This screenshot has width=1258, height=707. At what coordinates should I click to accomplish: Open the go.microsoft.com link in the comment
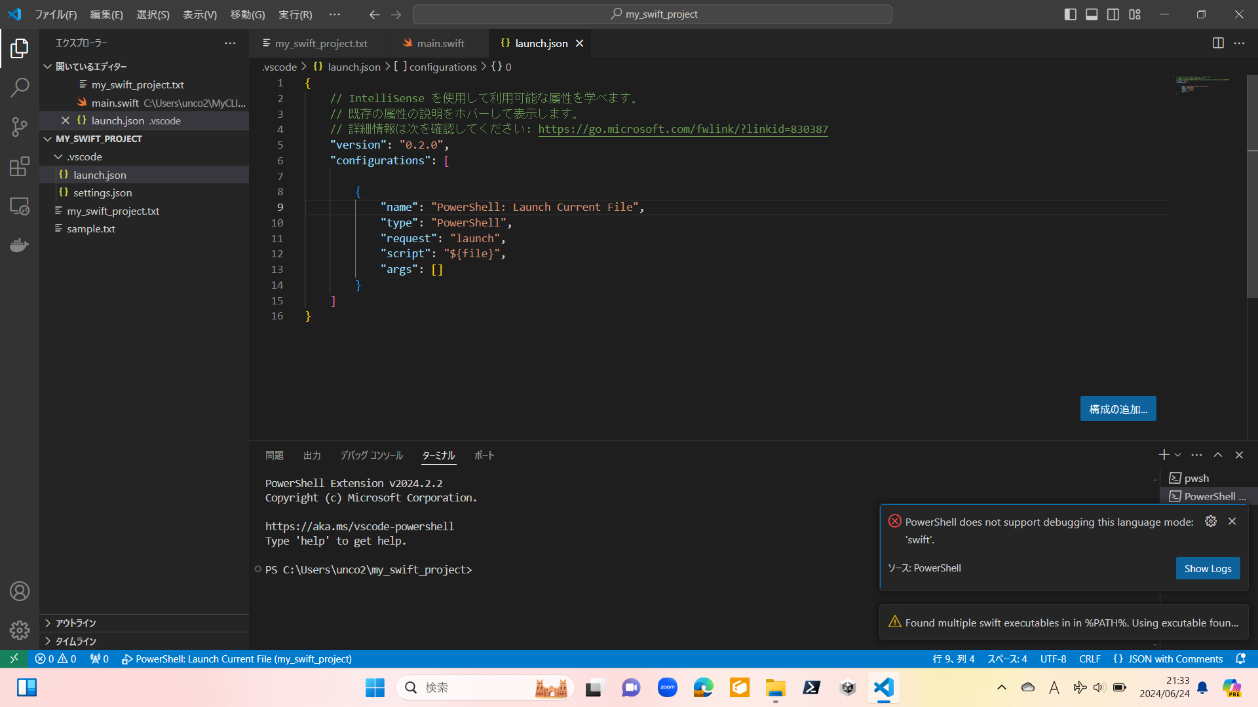pos(683,129)
